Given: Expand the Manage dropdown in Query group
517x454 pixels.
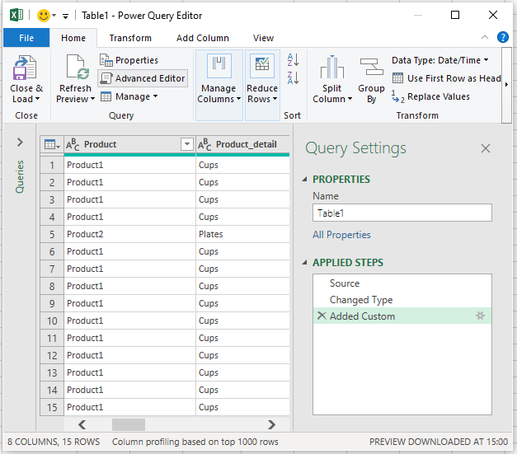Looking at the screenshot, I should click(x=129, y=96).
